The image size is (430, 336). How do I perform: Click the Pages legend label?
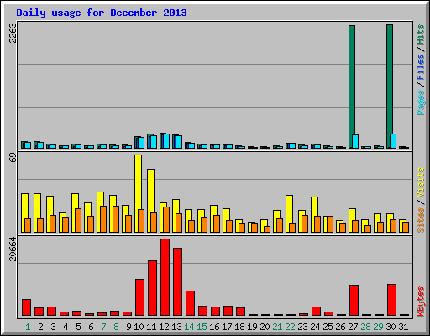[x=420, y=102]
